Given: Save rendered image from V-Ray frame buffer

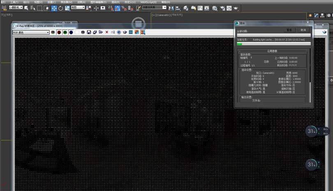Looking at the screenshot, I should pyautogui.click(x=89, y=32).
